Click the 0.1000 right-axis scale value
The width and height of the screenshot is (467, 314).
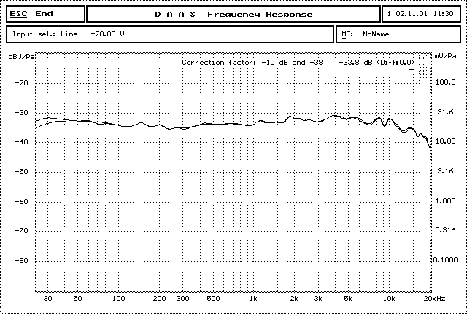(x=445, y=260)
